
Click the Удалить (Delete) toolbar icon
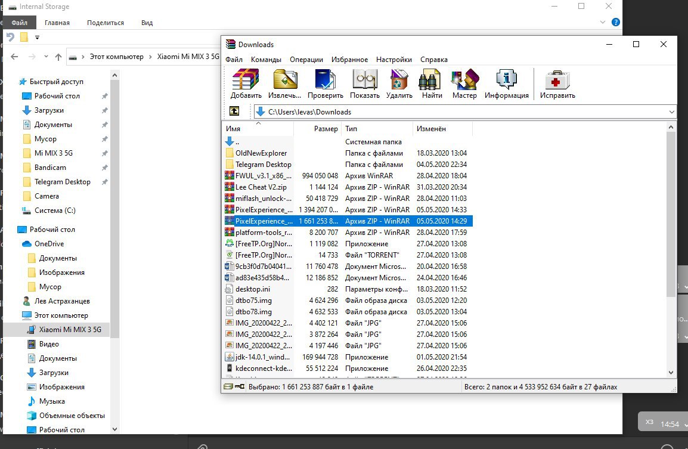point(399,84)
